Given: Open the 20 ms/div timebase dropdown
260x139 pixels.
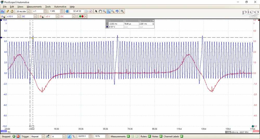Looking at the screenshot, I should pos(28,11).
